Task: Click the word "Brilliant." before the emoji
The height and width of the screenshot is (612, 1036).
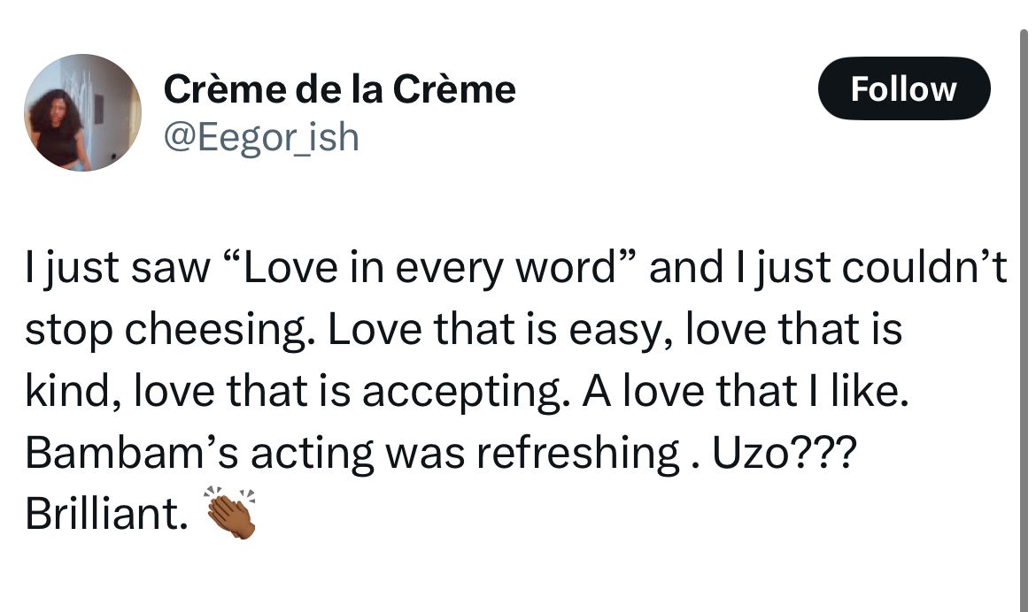Action: pyautogui.click(x=106, y=514)
